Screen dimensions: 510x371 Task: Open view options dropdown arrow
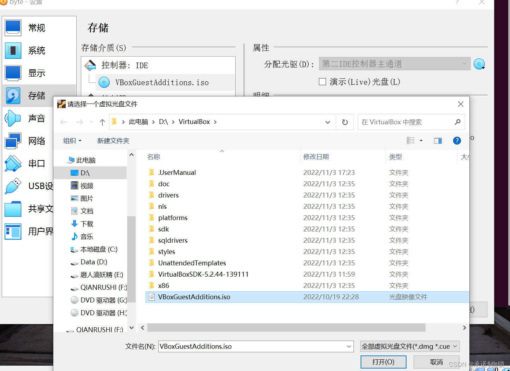point(421,141)
